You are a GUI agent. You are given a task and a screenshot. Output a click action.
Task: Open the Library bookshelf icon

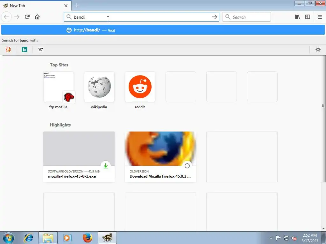coord(297,17)
